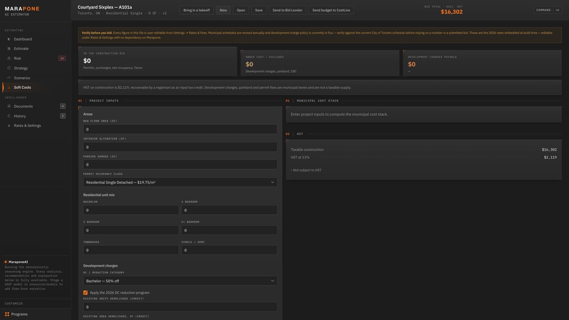Image resolution: width=569 pixels, height=320 pixels.
Task: Select the MaraponeAI status dot
Action: tap(6, 262)
